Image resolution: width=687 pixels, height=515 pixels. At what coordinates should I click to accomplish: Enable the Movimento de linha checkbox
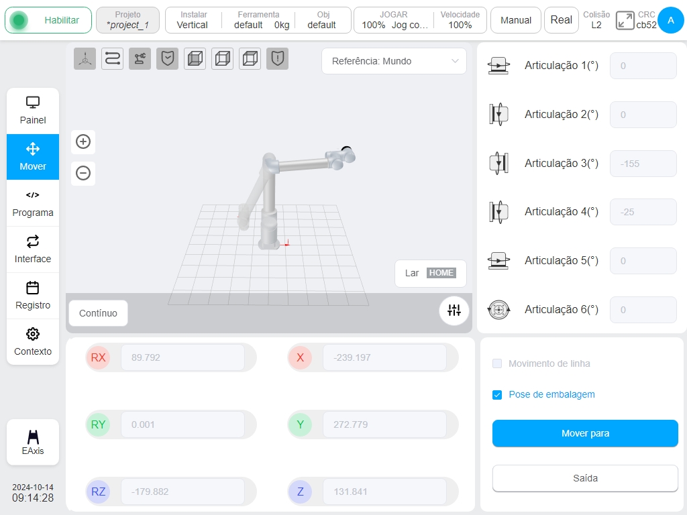tap(497, 363)
